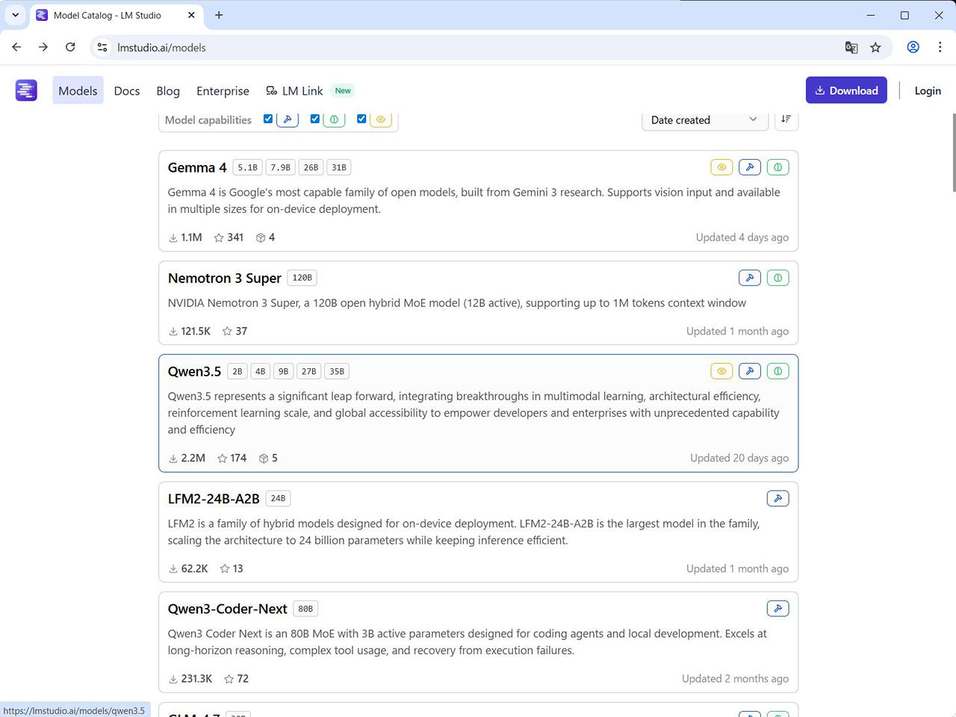The height and width of the screenshot is (717, 956).
Task: Expand the browser tab search chevron
Action: click(15, 15)
